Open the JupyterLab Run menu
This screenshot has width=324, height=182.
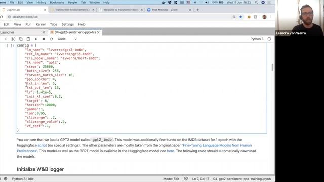[x=28, y=24]
